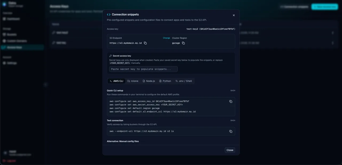This screenshot has height=165, width=342.
Task: Focus the secret key paste field
Action: 143,69
